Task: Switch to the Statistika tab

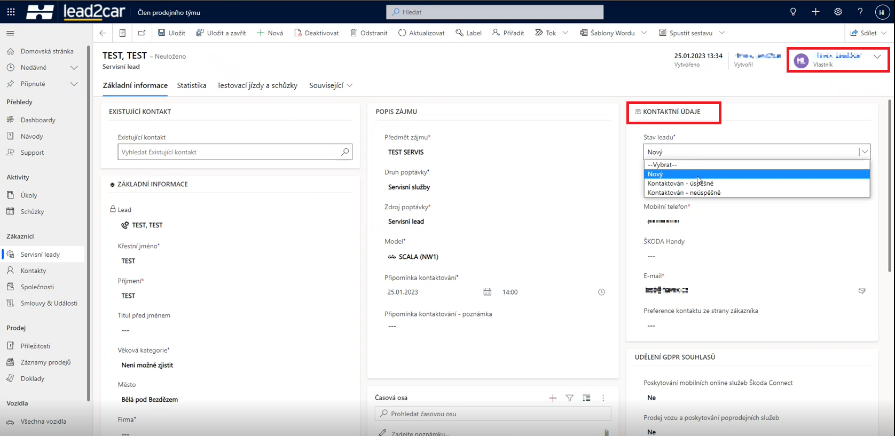Action: [x=191, y=85]
